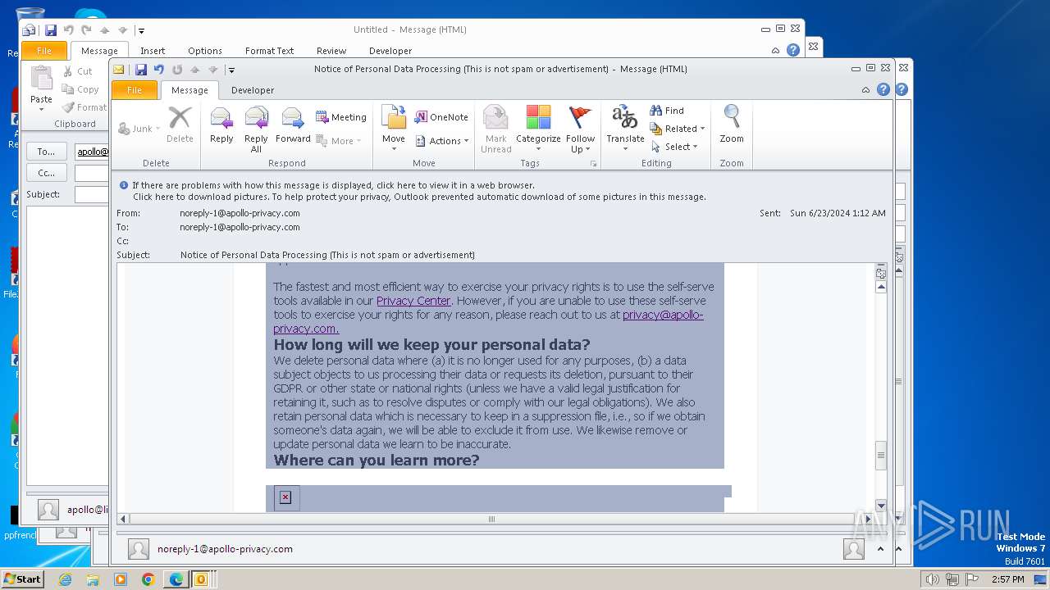
Task: Click the Undo icon in the message quick access toolbar
Action: 159,70
